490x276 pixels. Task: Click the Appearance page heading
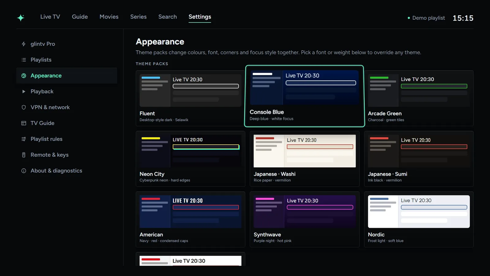click(160, 42)
